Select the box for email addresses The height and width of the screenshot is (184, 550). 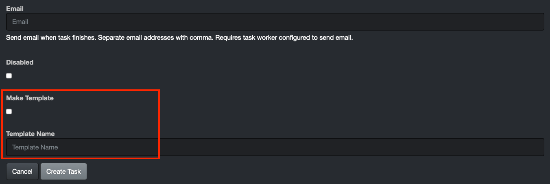point(275,22)
